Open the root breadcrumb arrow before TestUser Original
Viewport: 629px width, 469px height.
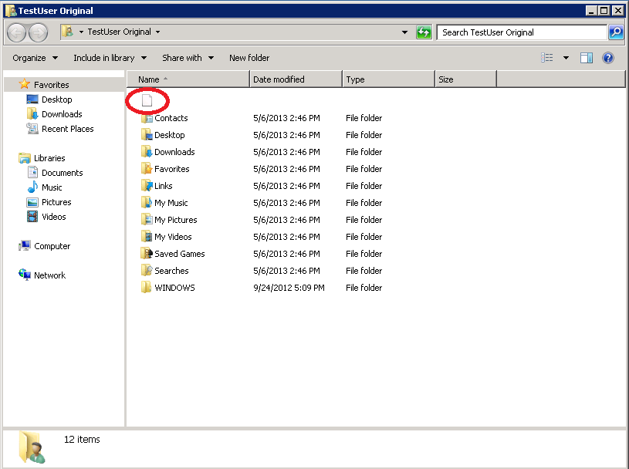[81, 32]
